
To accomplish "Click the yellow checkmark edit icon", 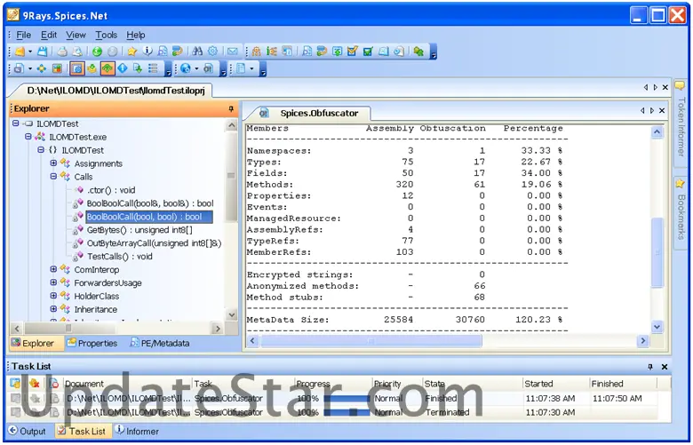I will tap(352, 52).
